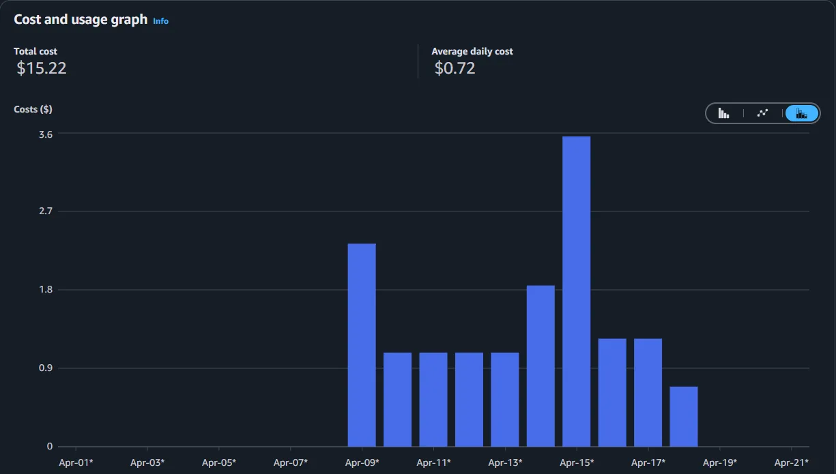Click the Apr-16 cost bar
This screenshot has height=474, width=836.
point(612,393)
